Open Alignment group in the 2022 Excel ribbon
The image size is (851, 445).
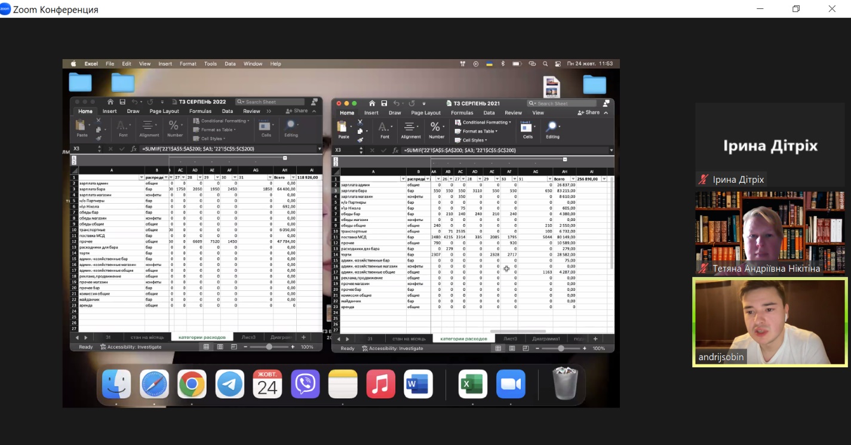click(x=149, y=128)
